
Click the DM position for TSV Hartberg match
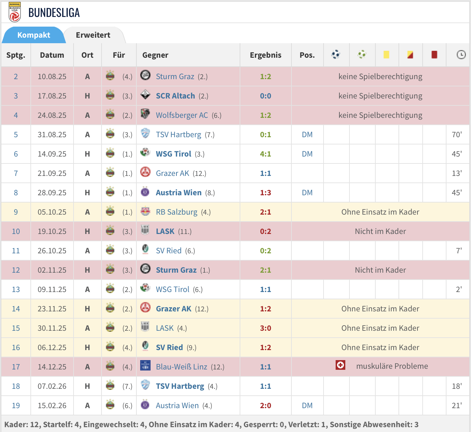click(x=307, y=134)
